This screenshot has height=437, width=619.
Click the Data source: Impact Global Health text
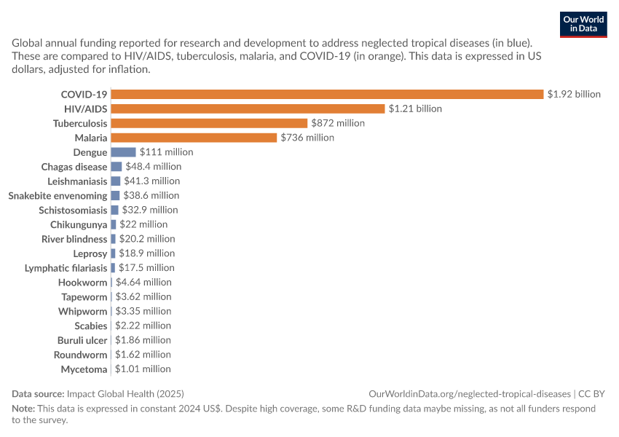tap(98, 394)
